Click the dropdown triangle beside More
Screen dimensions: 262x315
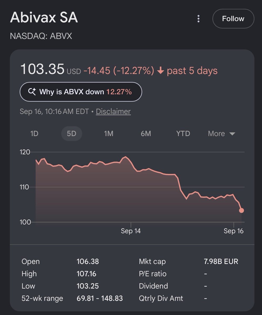[232, 134]
